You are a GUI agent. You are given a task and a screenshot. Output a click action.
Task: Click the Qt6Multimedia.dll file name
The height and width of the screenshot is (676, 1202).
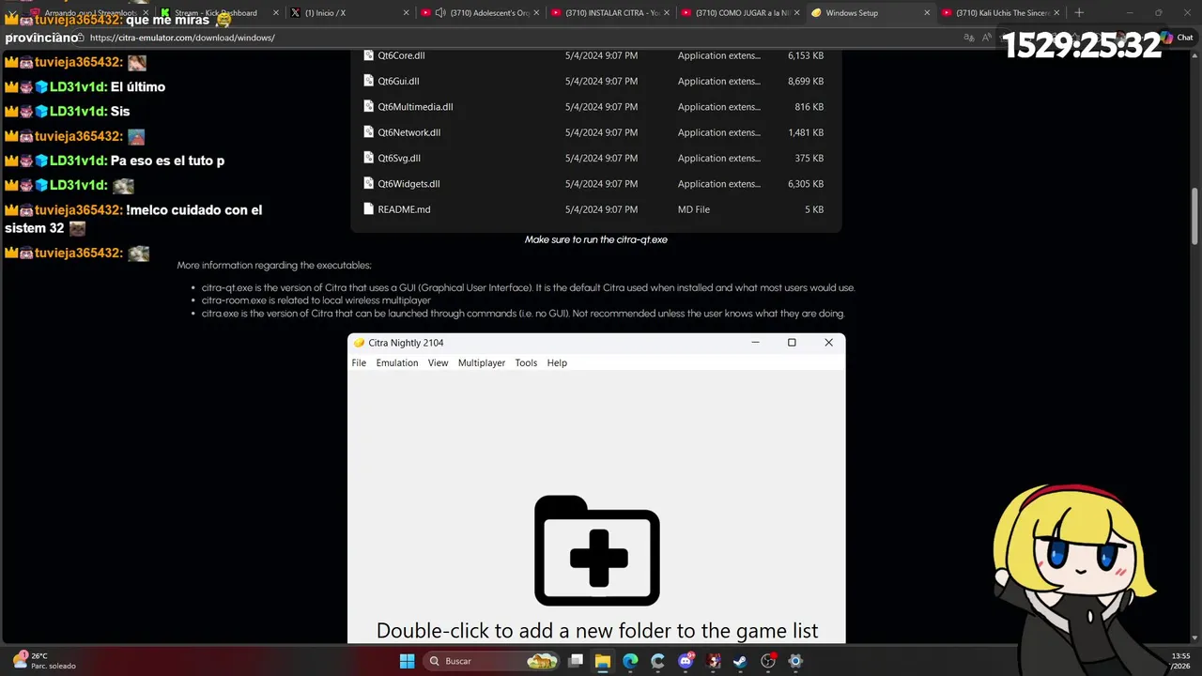pyautogui.click(x=415, y=107)
